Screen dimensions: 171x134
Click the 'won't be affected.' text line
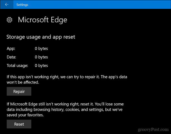(x=23, y=82)
